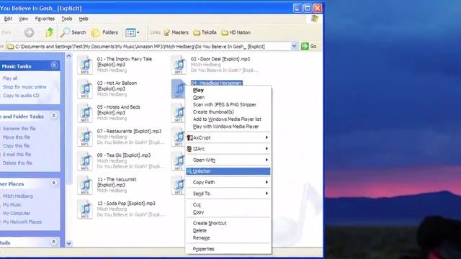The width and height of the screenshot is (461, 259).
Task: Collapse the Music Tasks panel
Action: click(x=54, y=65)
